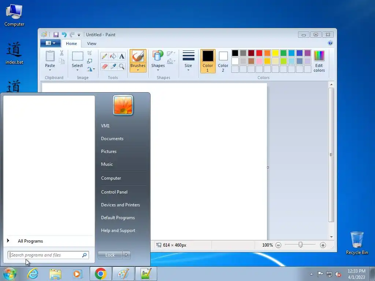Screen dimensions: 375x281
Task: Open the Shape fill dropdown
Action: (x=171, y=61)
